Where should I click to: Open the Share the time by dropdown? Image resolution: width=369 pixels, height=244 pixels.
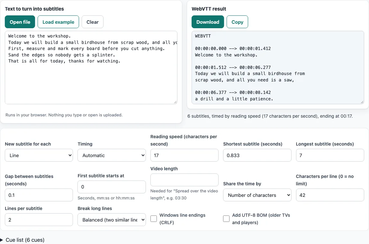point(257,195)
